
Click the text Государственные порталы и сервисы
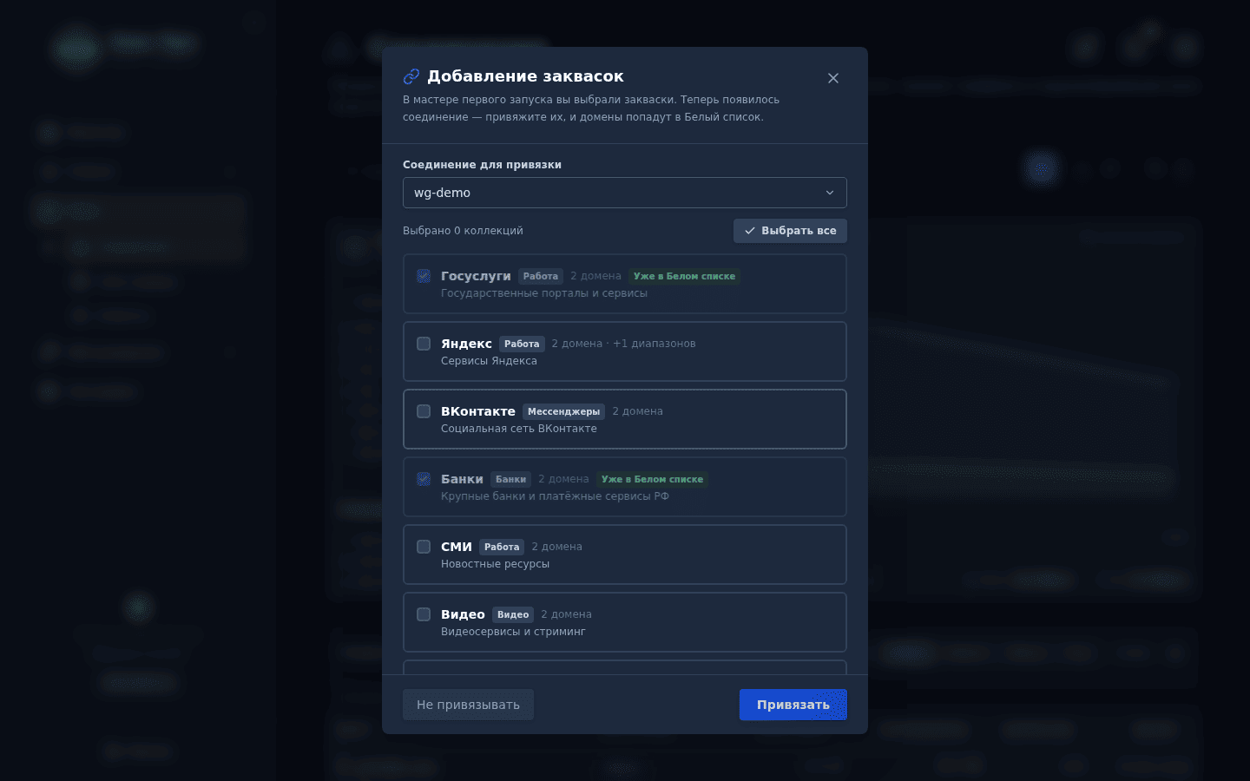point(544,293)
